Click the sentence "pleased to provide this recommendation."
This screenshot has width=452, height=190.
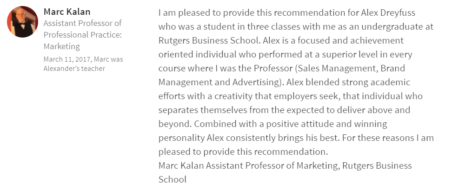[243, 152]
